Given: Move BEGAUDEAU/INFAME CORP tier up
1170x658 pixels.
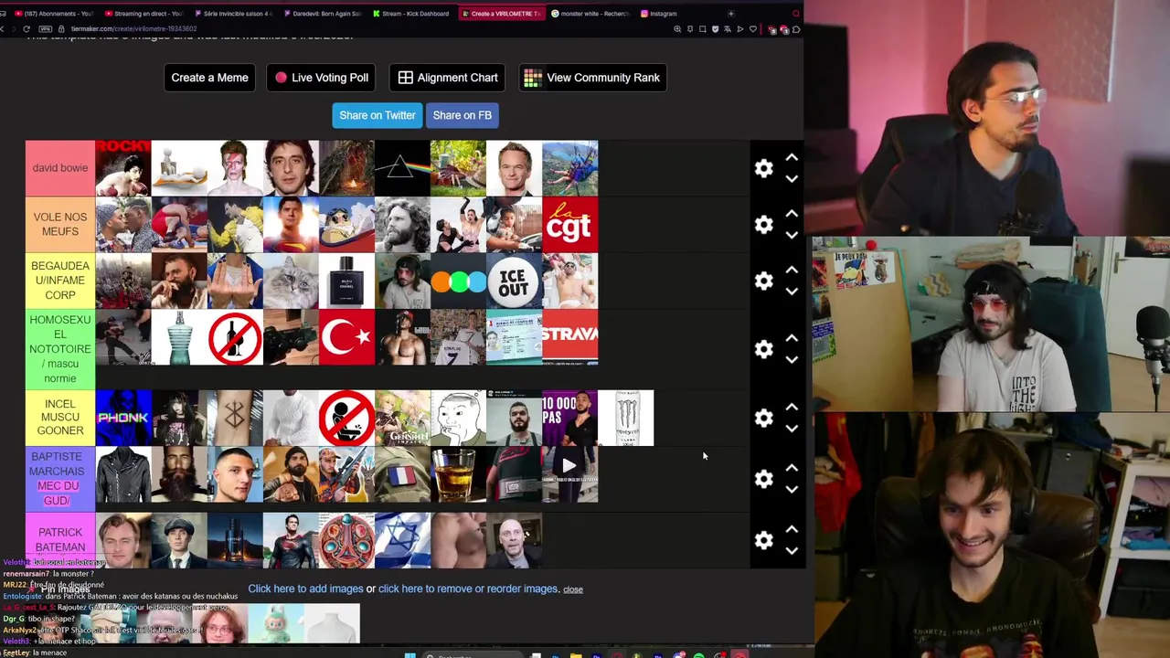Looking at the screenshot, I should (x=792, y=271).
